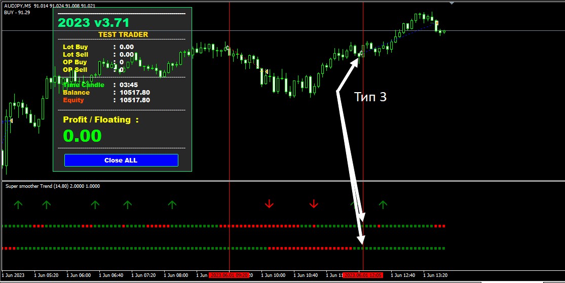
Task: Click the BUY - 91.29 label
Action: pos(17,13)
